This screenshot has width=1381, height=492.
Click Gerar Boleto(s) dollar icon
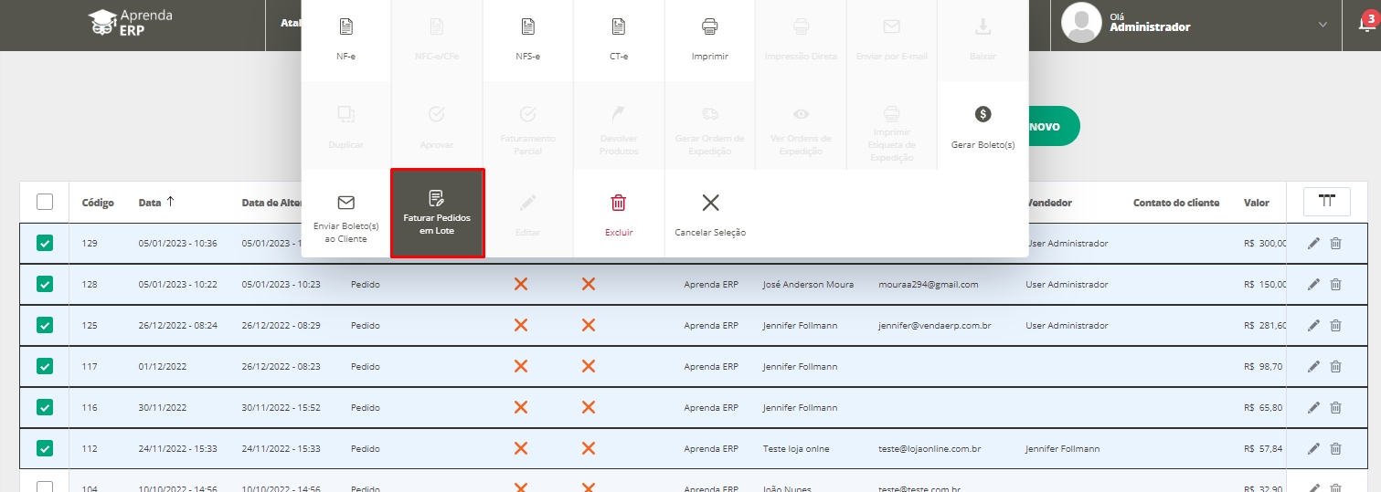pyautogui.click(x=983, y=114)
